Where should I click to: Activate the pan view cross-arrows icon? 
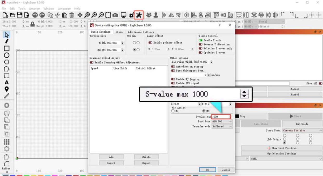80,15
